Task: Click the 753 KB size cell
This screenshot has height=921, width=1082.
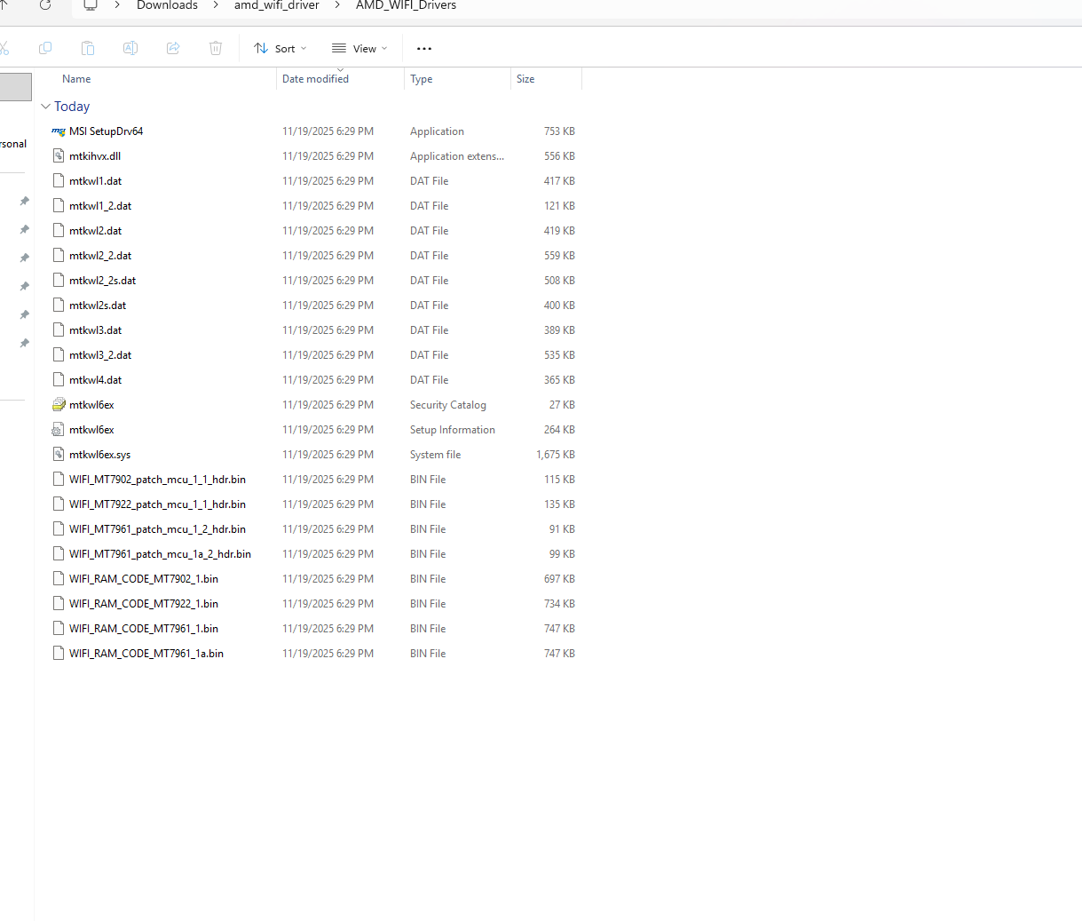Action: pos(559,131)
